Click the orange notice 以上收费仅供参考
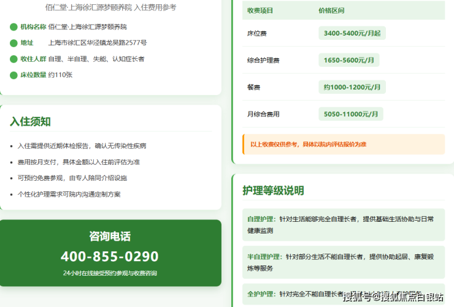 point(344,144)
